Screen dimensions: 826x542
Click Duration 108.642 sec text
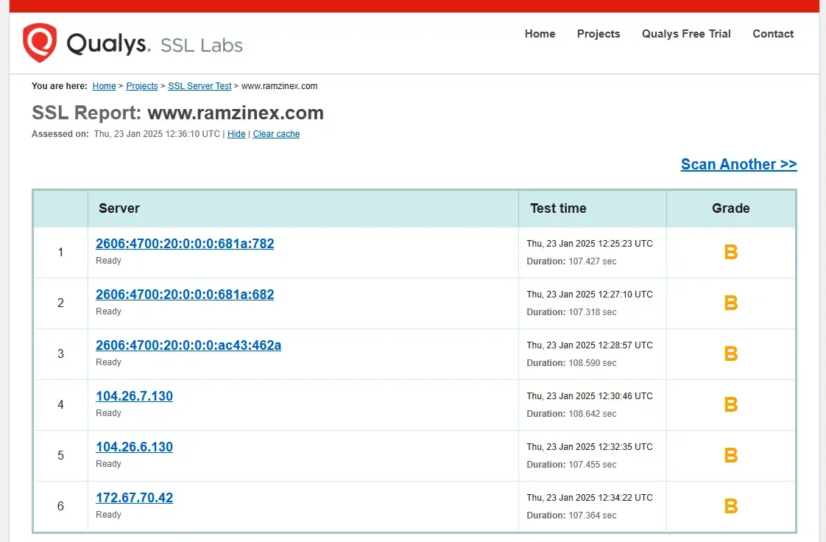tap(571, 413)
